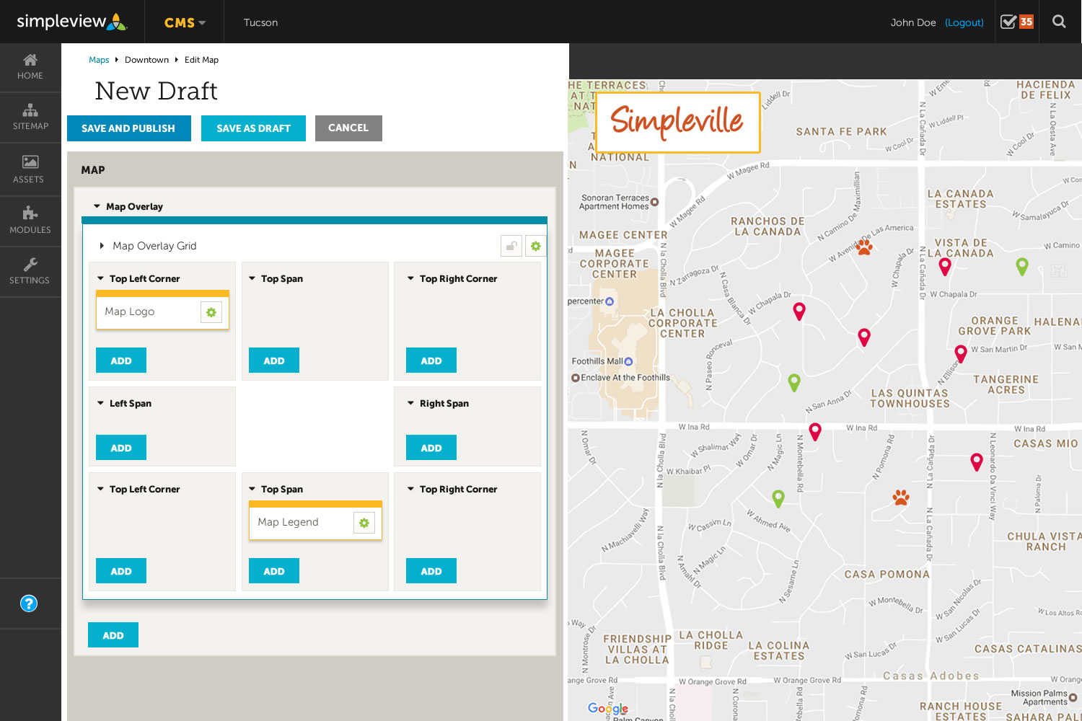This screenshot has height=721, width=1082.
Task: Click the red pin below Vista de La Canada
Action: coord(945,267)
